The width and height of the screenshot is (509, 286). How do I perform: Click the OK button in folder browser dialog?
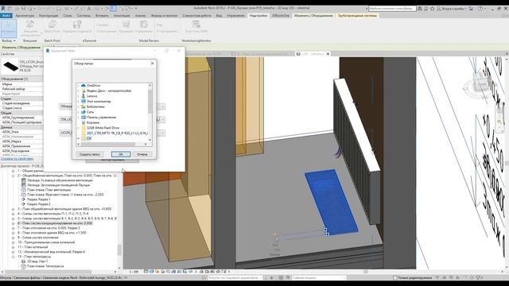pos(120,154)
